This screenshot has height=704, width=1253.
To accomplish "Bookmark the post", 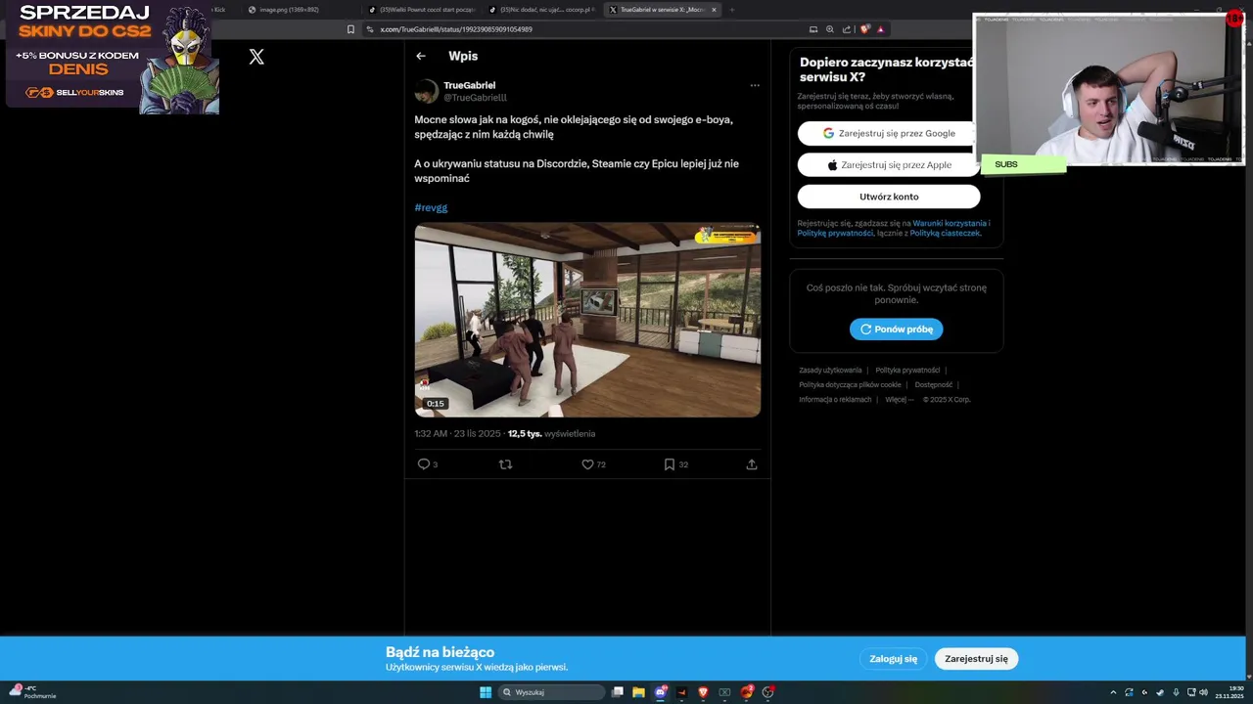I will tap(670, 464).
